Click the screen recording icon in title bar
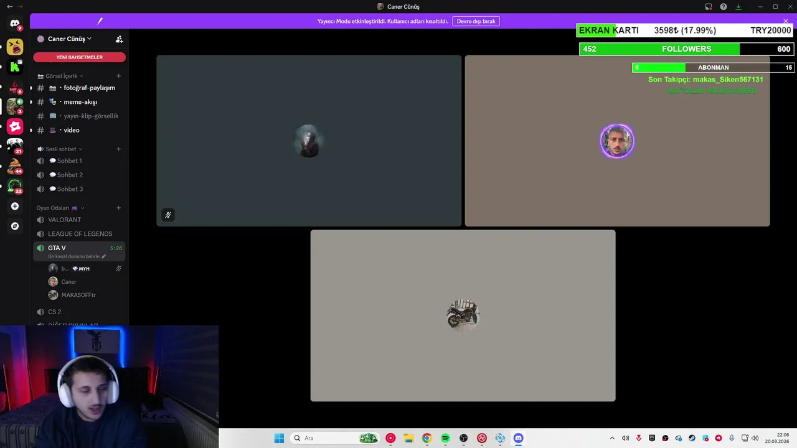 [x=709, y=7]
